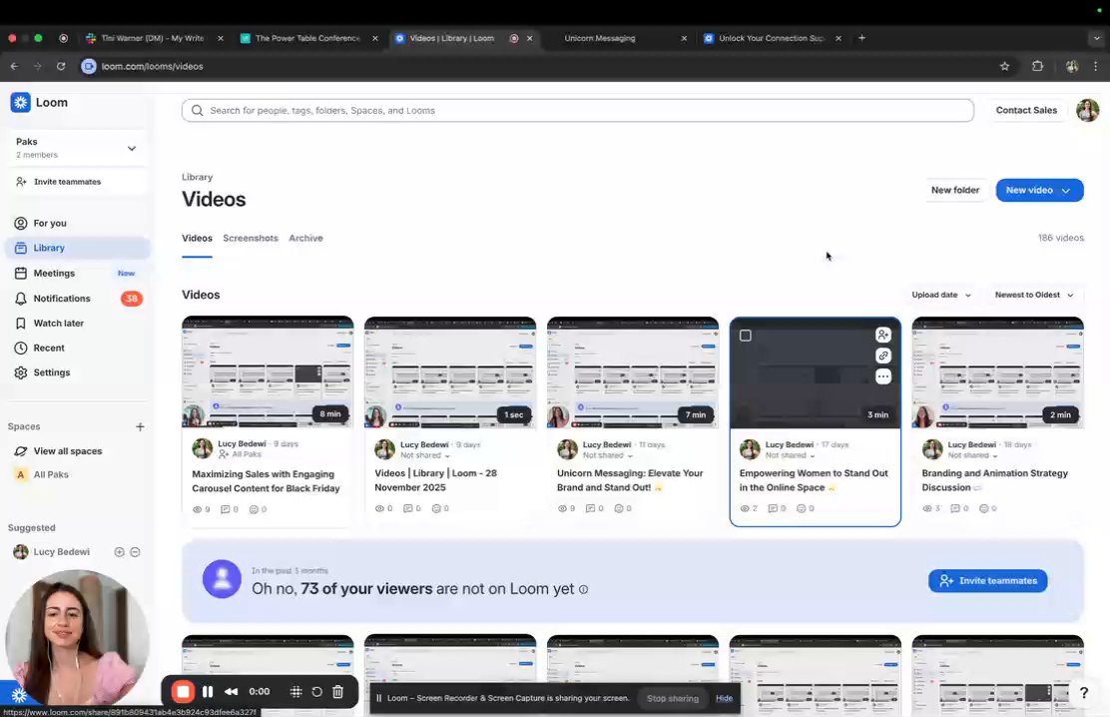Reload the page
The image size is (1110, 717).
pos(61,66)
